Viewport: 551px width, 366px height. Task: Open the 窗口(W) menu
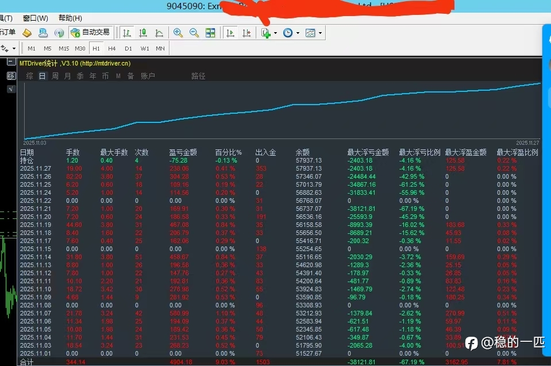point(36,18)
